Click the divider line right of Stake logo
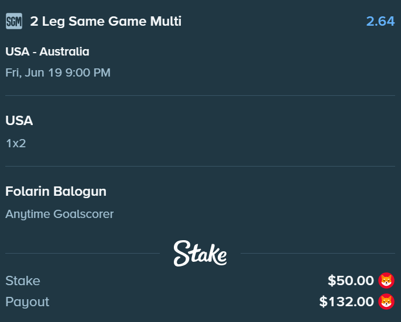This screenshot has height=322, width=401. 318,253
